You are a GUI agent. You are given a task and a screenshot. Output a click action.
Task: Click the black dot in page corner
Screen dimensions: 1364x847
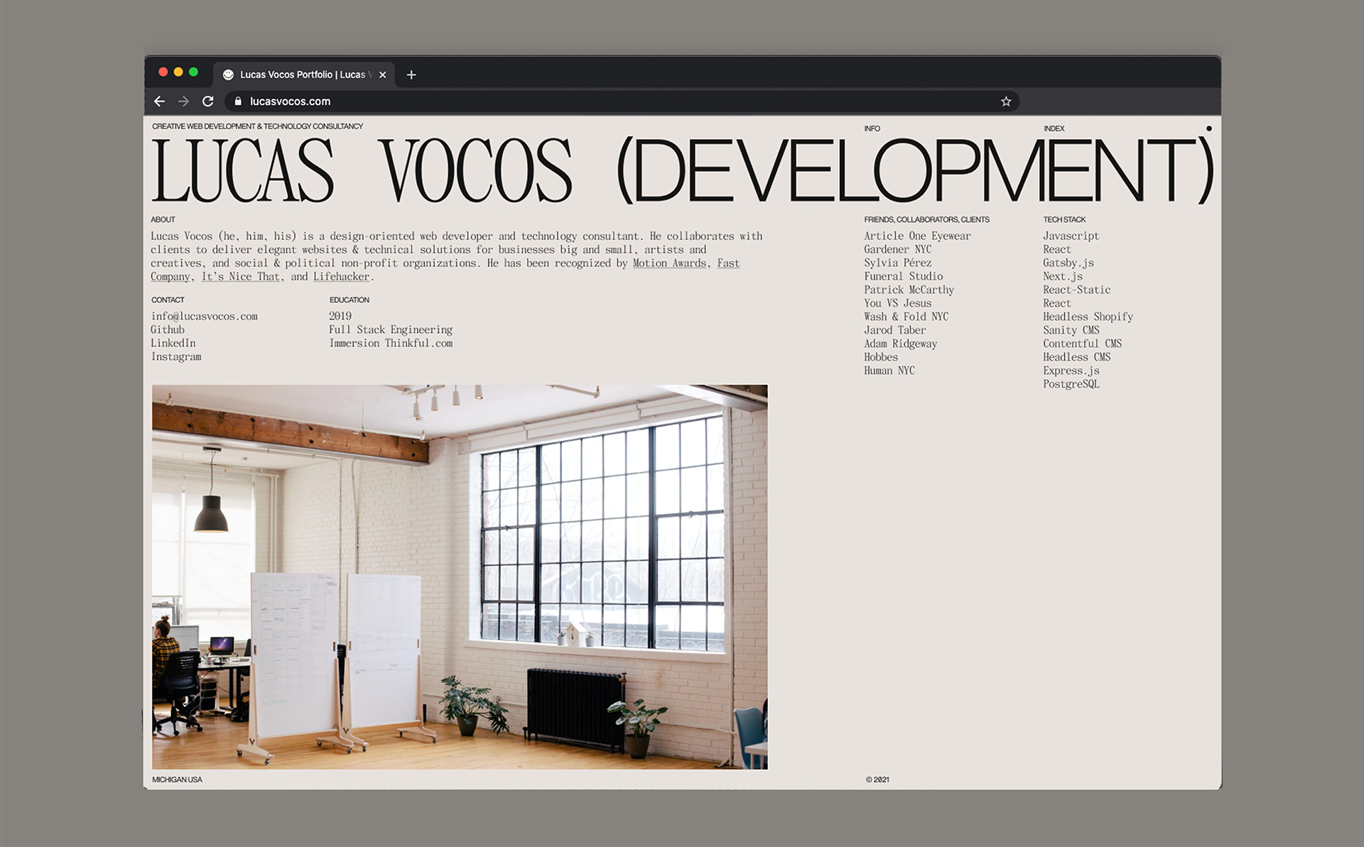click(x=1208, y=129)
